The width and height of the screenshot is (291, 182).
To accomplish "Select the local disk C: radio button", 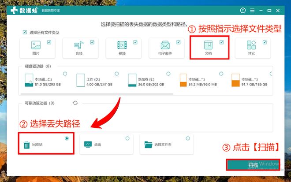I will (65, 74).
